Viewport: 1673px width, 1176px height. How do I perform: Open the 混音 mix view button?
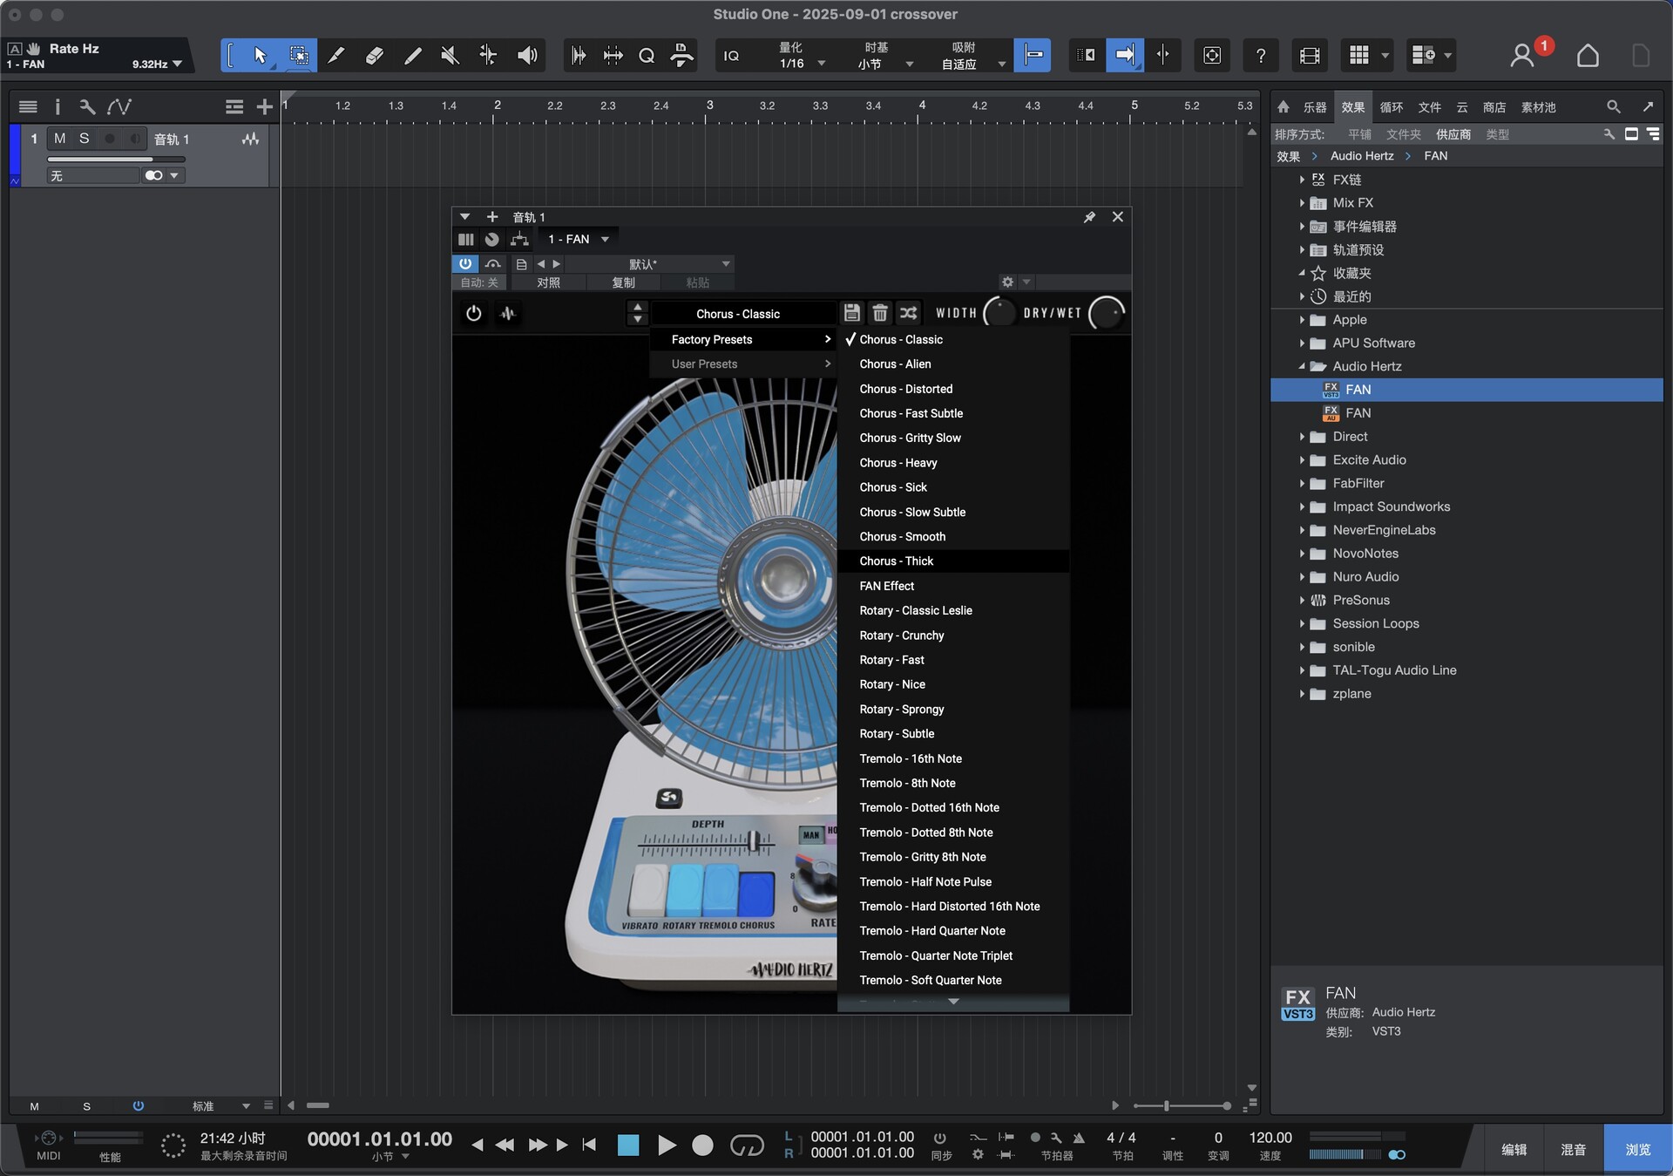pyautogui.click(x=1573, y=1150)
